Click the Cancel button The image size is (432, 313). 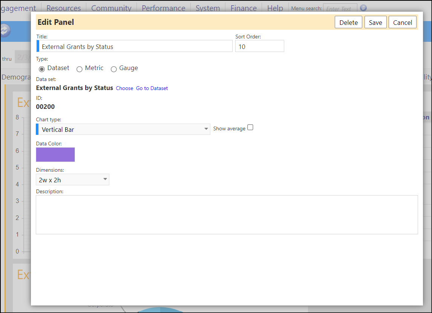[402, 22]
